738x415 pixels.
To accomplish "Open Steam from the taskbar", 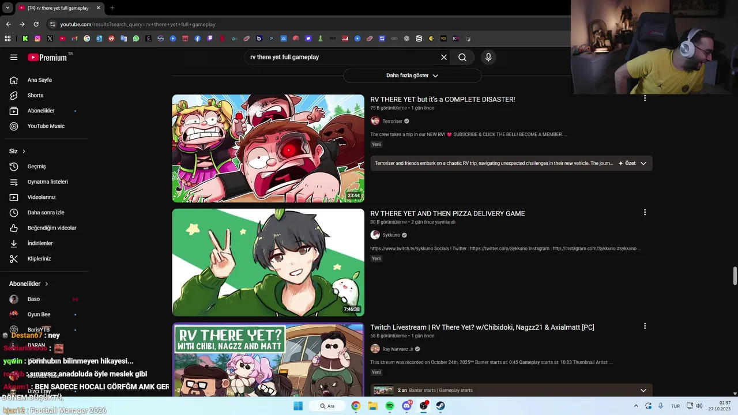I will coord(440,406).
